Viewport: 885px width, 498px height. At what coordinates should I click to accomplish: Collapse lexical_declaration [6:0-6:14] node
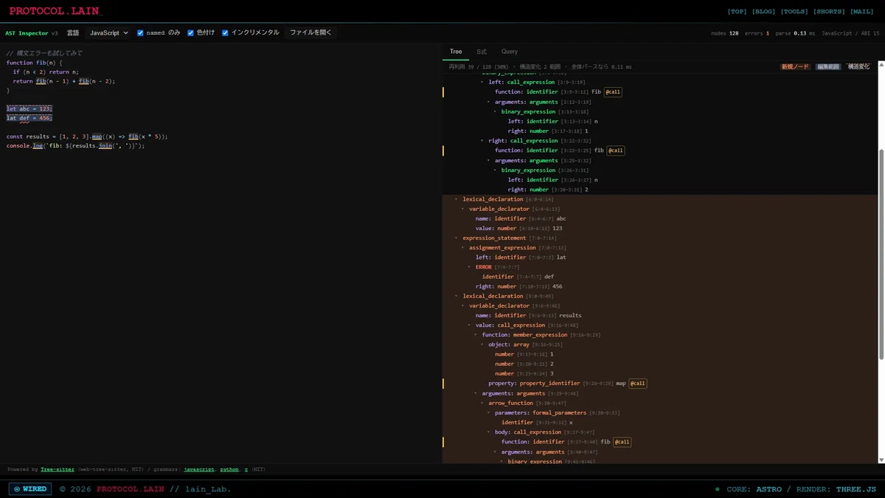click(x=457, y=199)
